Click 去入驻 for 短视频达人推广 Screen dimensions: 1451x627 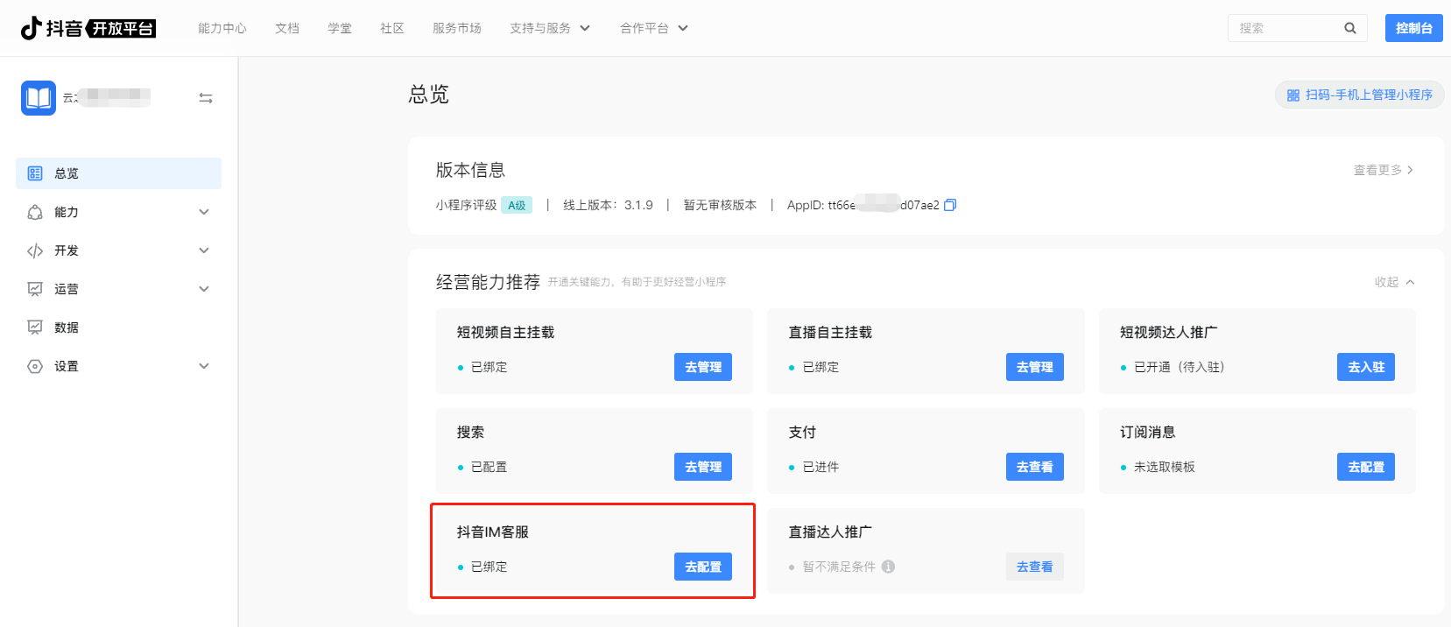tap(1366, 367)
